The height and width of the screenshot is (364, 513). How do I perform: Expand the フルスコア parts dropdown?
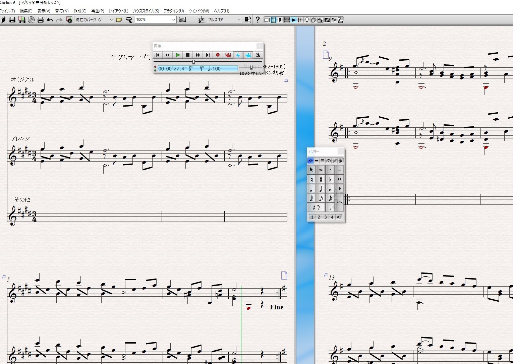pos(224,20)
